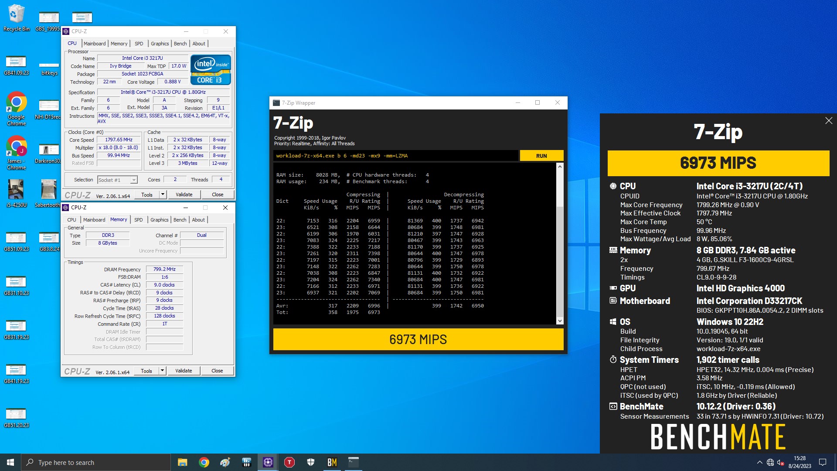Open the Socket #1 selection dropdown

[117, 180]
